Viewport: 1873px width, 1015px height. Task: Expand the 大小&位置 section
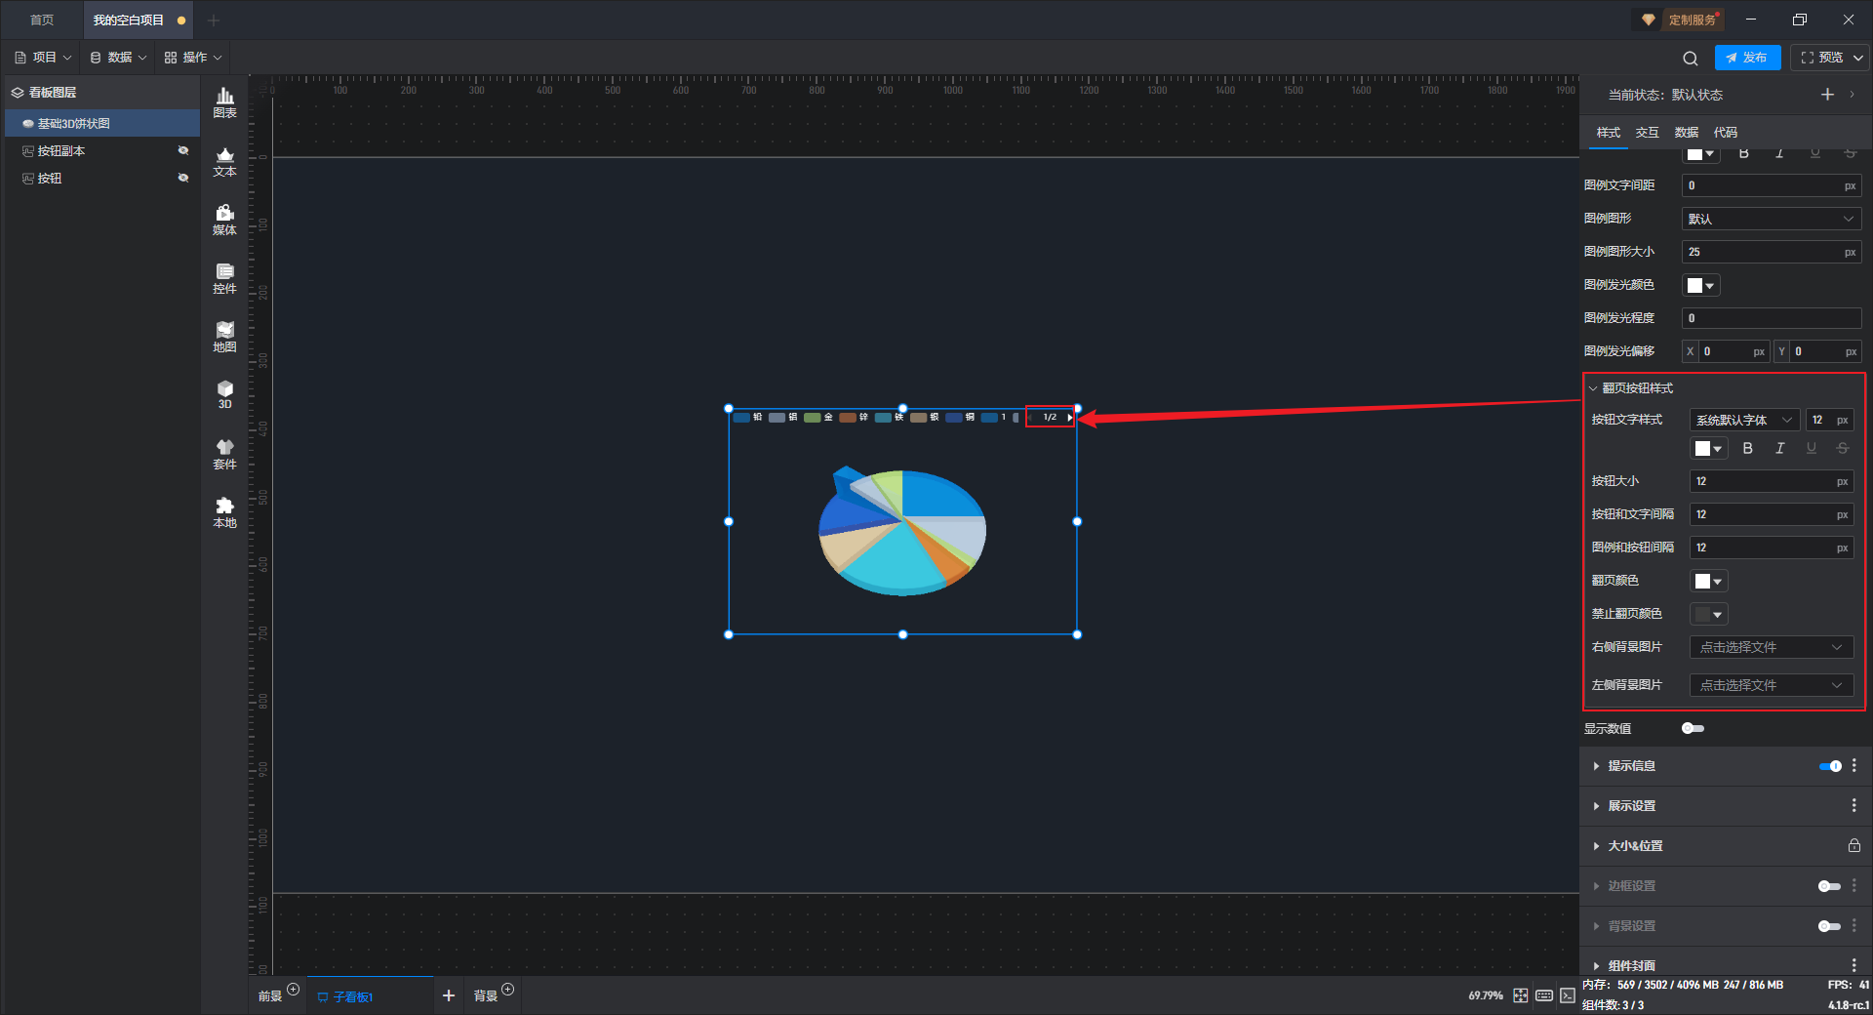(1635, 846)
